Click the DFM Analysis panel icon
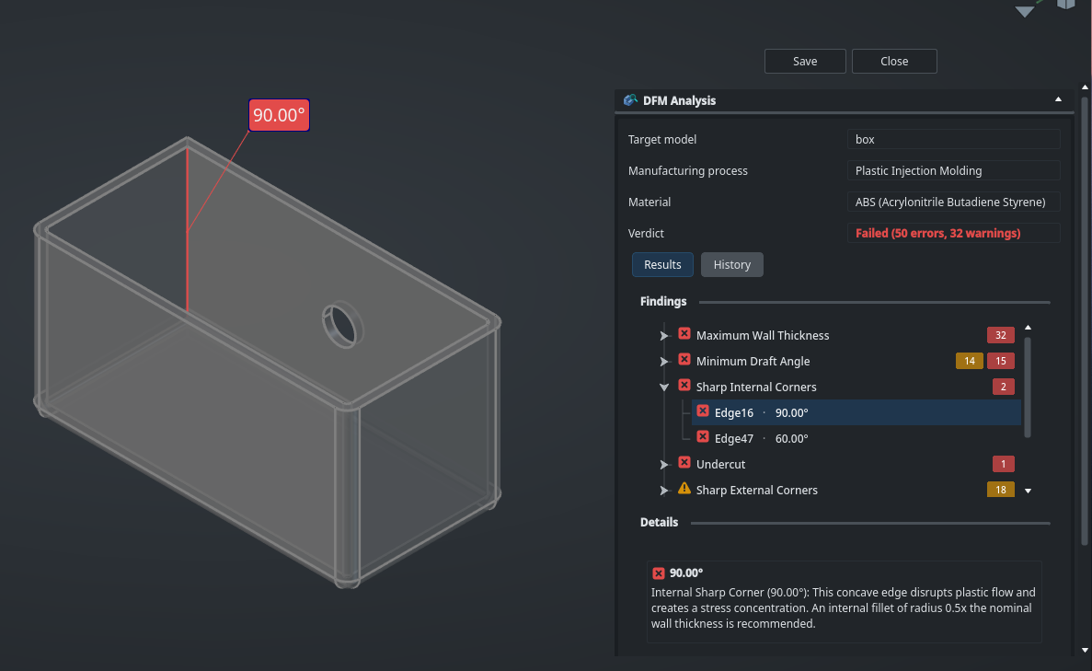 pos(630,100)
